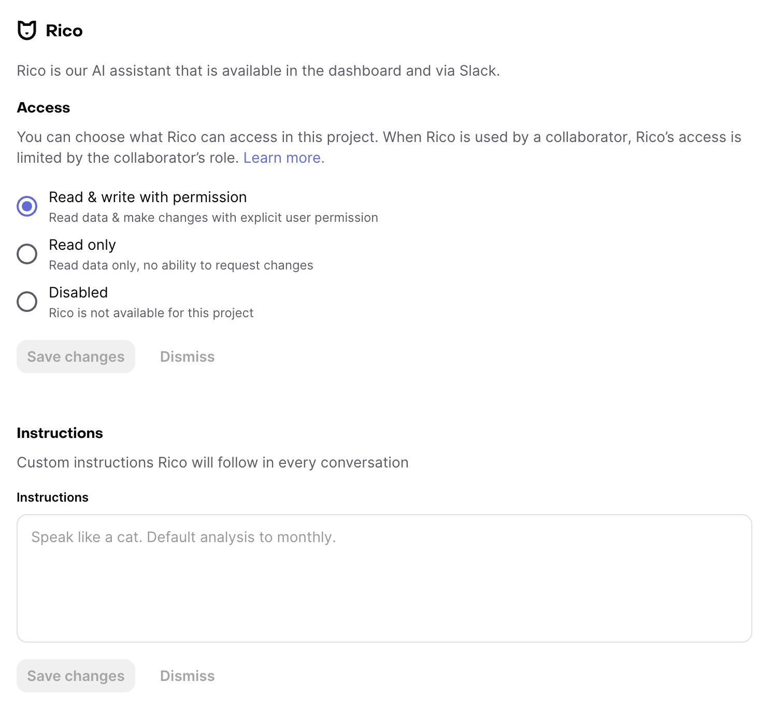The width and height of the screenshot is (772, 710).
Task: Click the Rico cat logo icon
Action: tap(27, 31)
